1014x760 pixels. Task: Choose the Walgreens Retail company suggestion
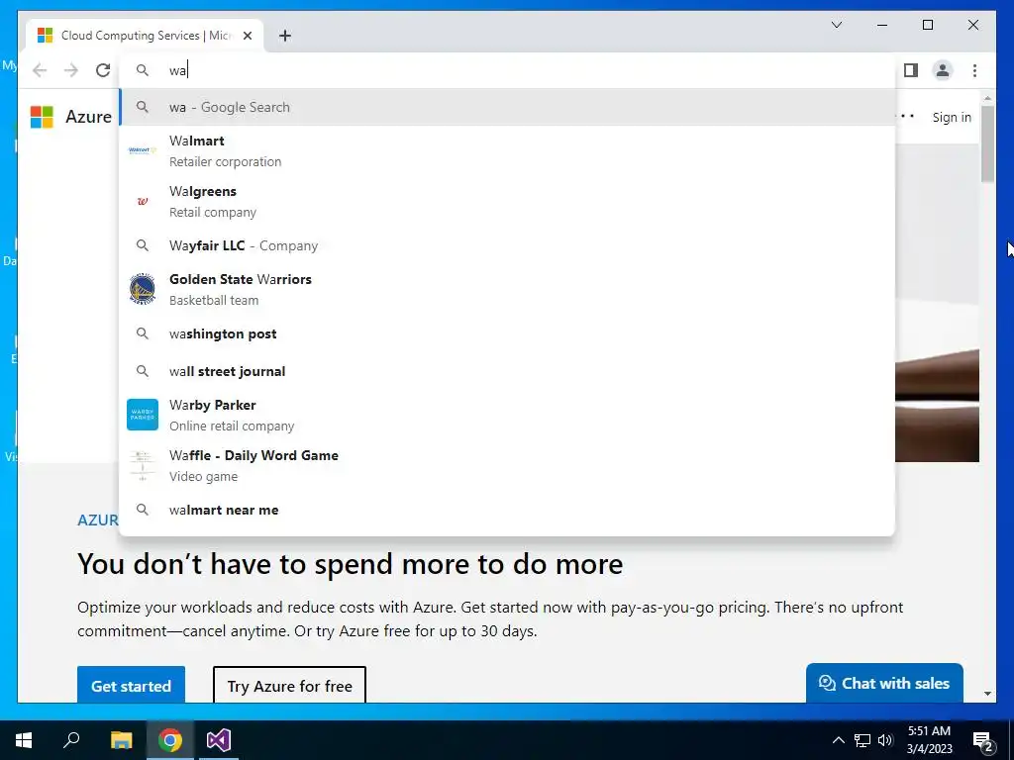coord(507,202)
